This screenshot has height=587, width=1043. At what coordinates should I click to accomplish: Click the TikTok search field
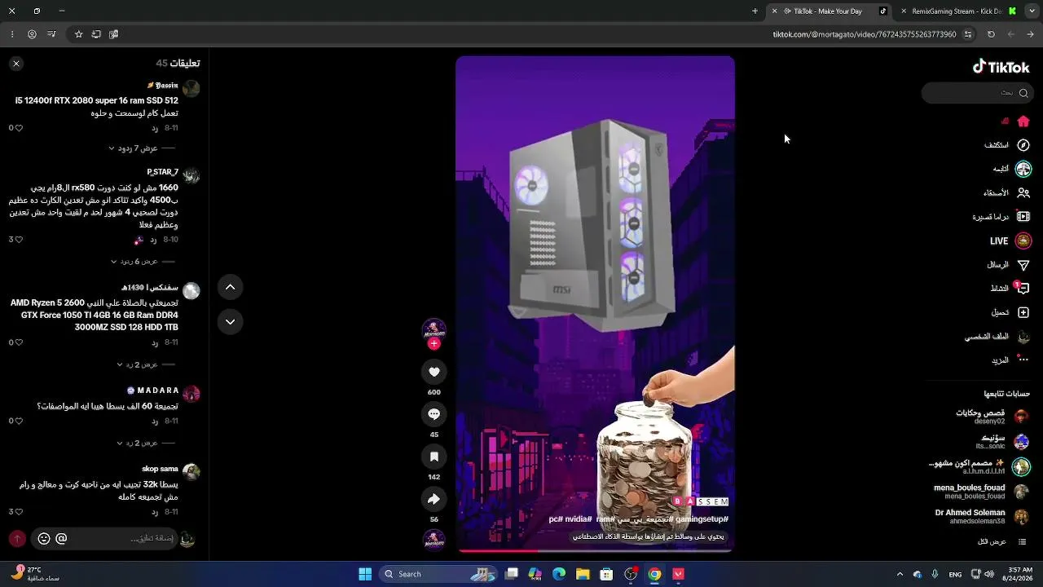coord(977,93)
